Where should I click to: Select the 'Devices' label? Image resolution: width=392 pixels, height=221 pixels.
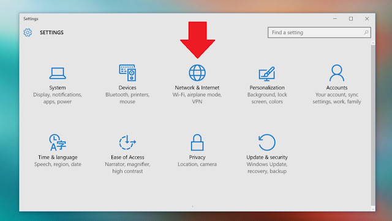pyautogui.click(x=127, y=88)
